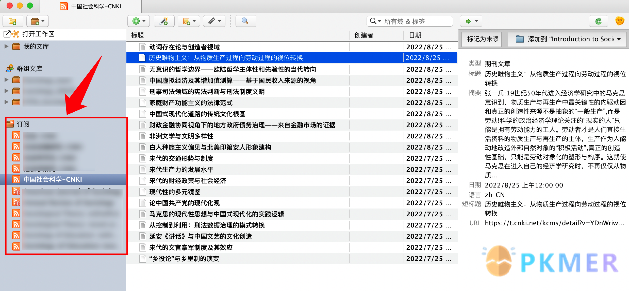
Task: Select item 家庭财产功能主义的法律范式
Action: 292,103
